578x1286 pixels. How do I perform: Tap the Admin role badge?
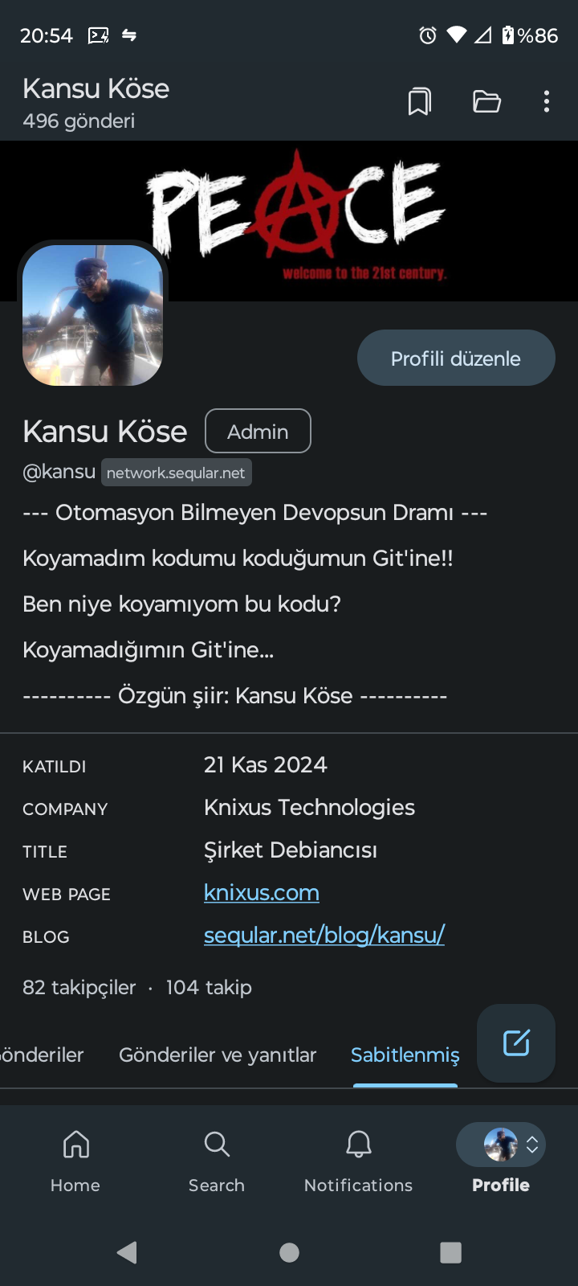click(258, 432)
